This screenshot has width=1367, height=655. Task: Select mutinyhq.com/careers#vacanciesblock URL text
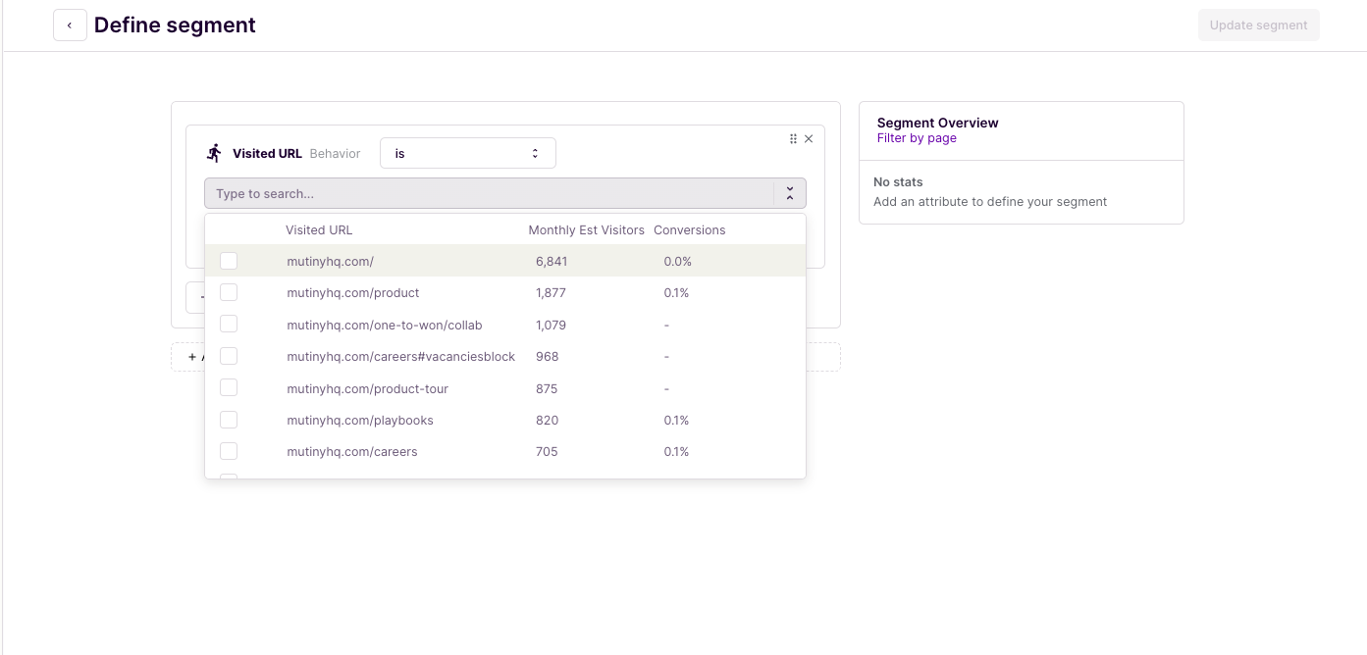tap(400, 356)
